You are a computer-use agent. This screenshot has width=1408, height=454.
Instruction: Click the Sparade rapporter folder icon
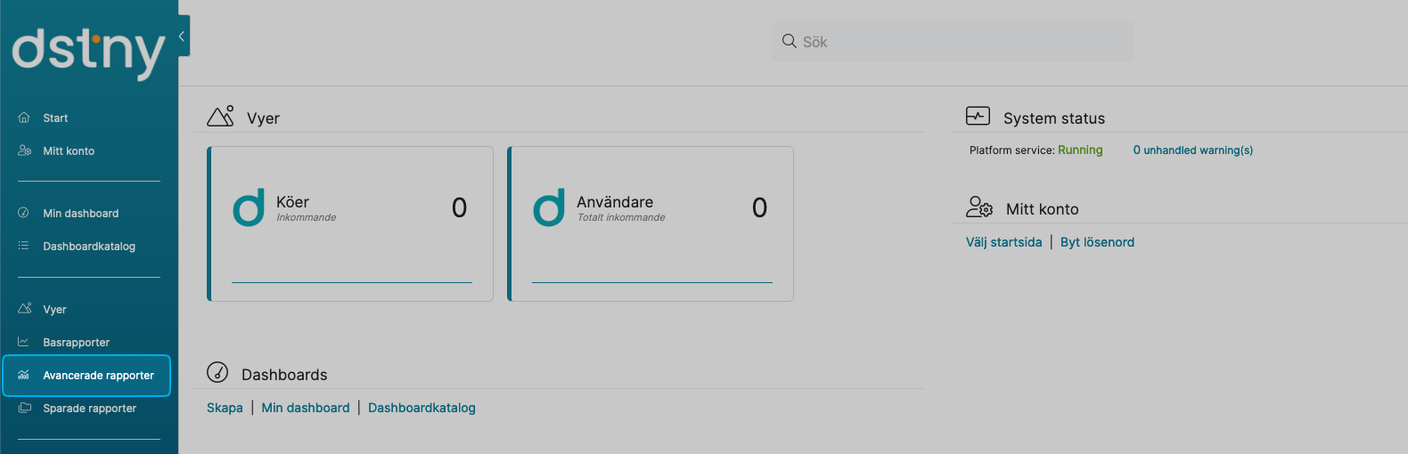(24, 408)
